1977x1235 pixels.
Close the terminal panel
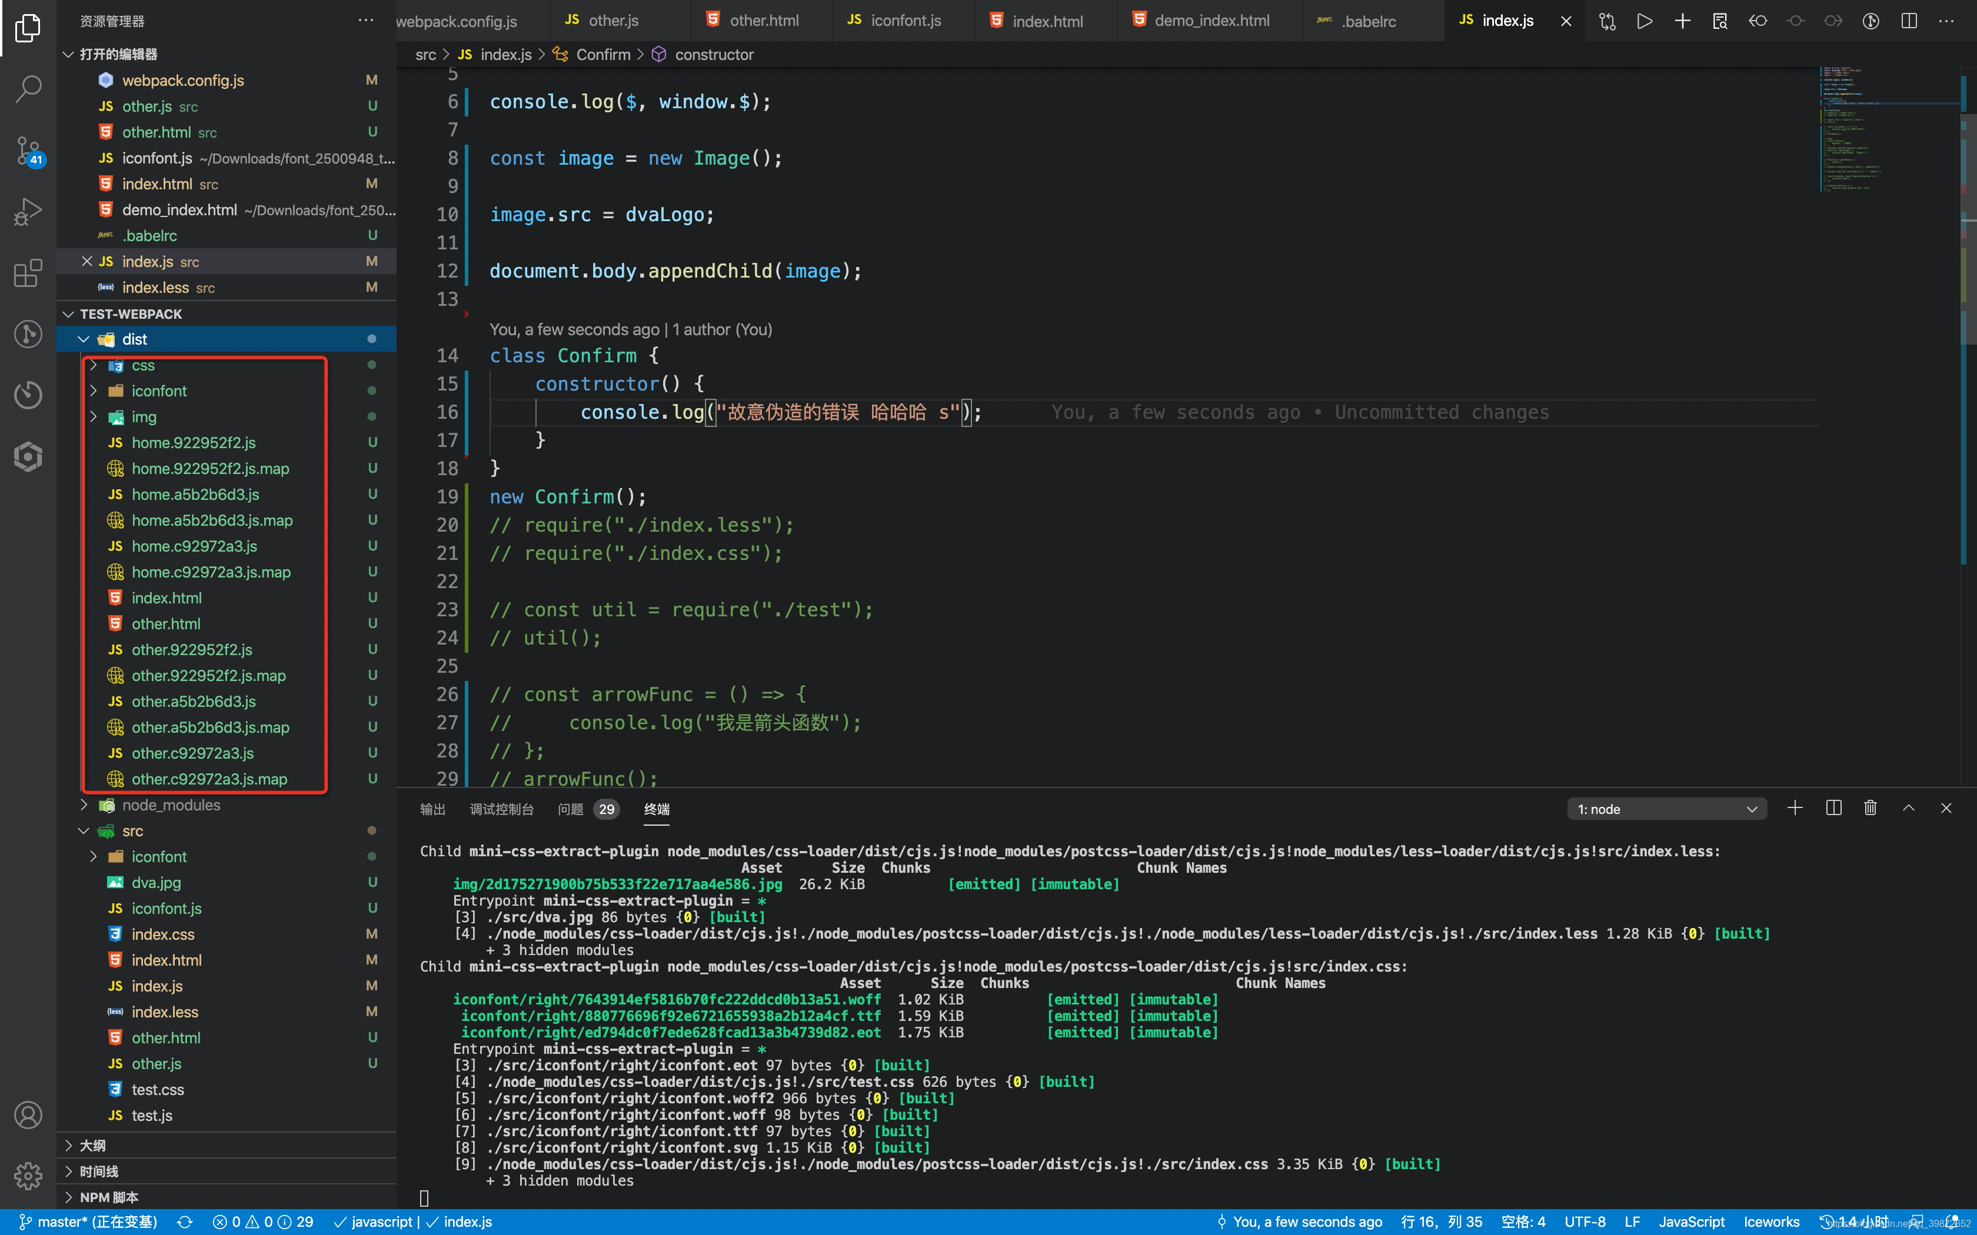pyautogui.click(x=1946, y=808)
